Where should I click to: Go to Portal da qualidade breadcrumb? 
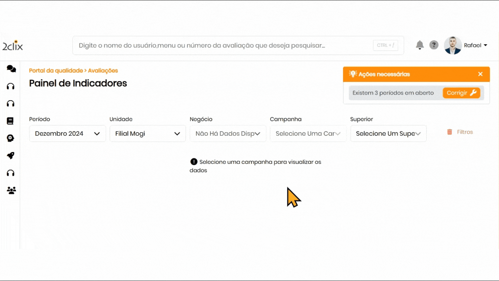55,71
